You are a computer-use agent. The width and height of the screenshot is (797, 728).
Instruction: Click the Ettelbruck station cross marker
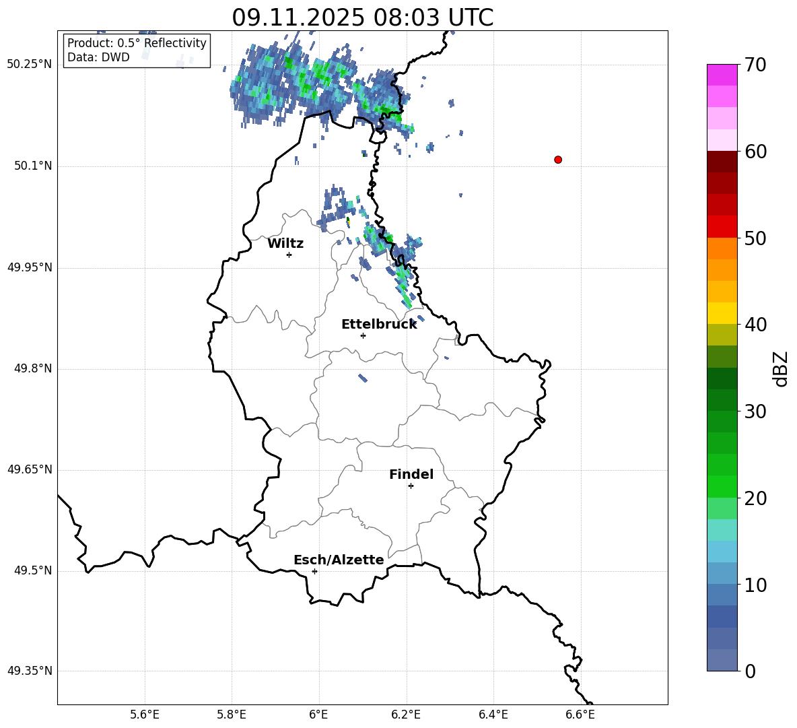click(363, 335)
